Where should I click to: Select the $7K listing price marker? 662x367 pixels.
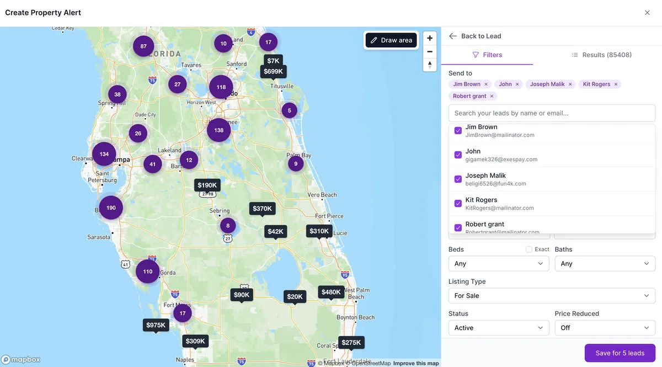point(274,60)
